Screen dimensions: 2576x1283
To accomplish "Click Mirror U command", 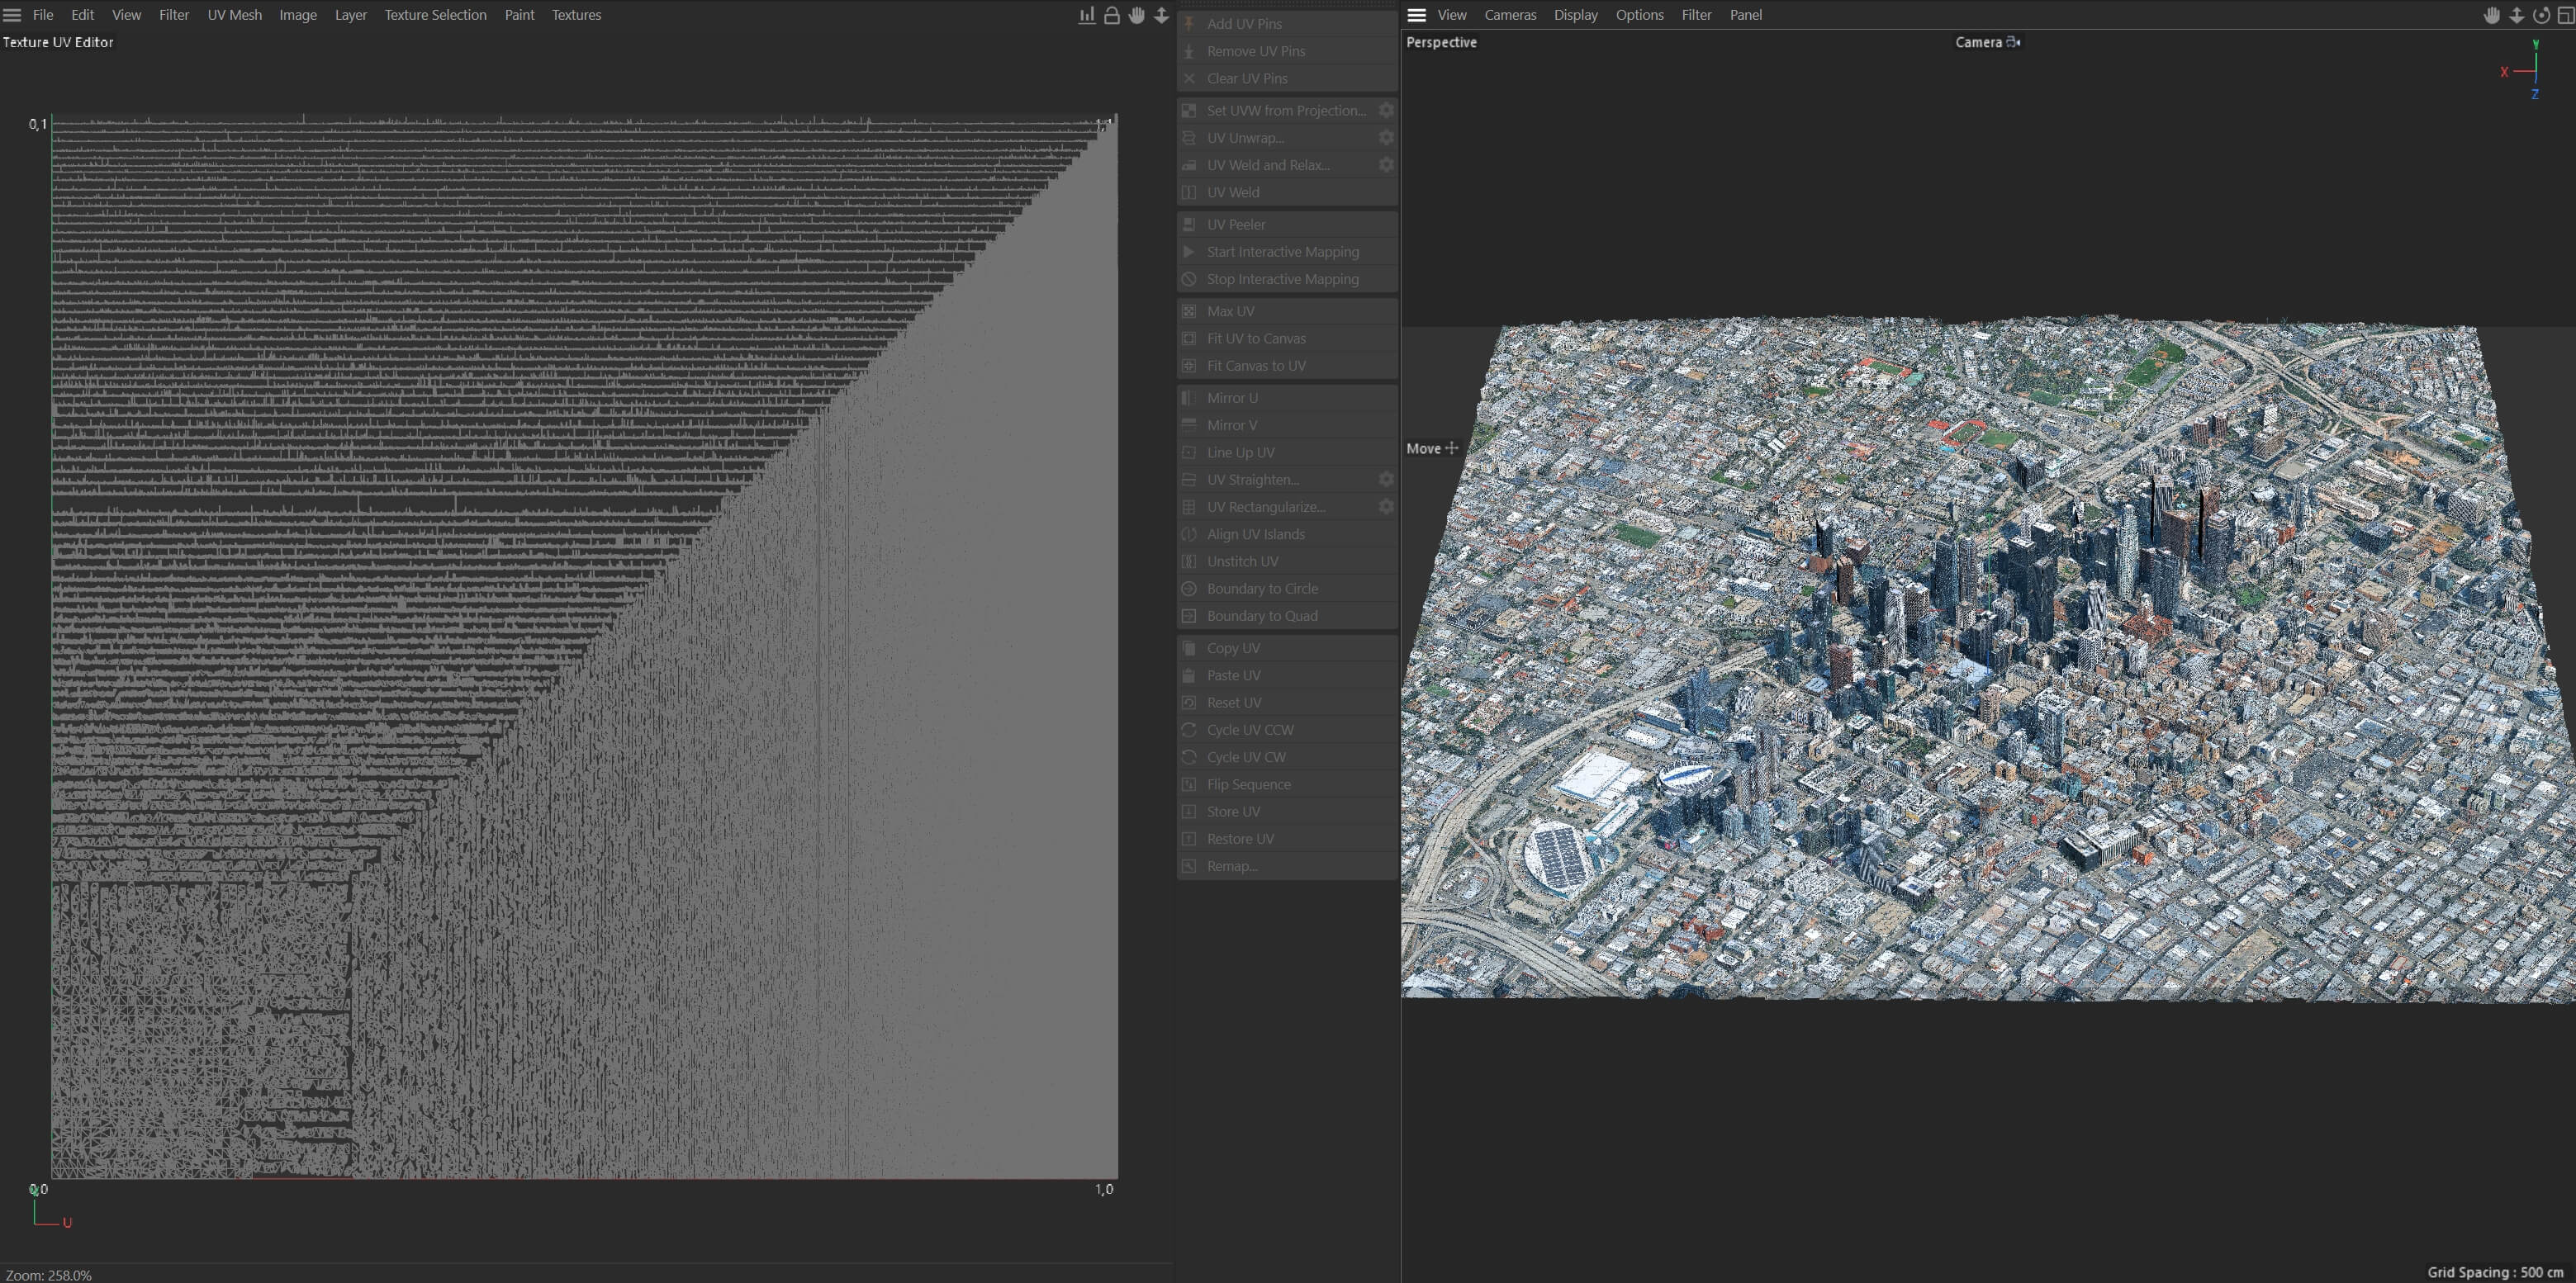I will tap(1287, 398).
